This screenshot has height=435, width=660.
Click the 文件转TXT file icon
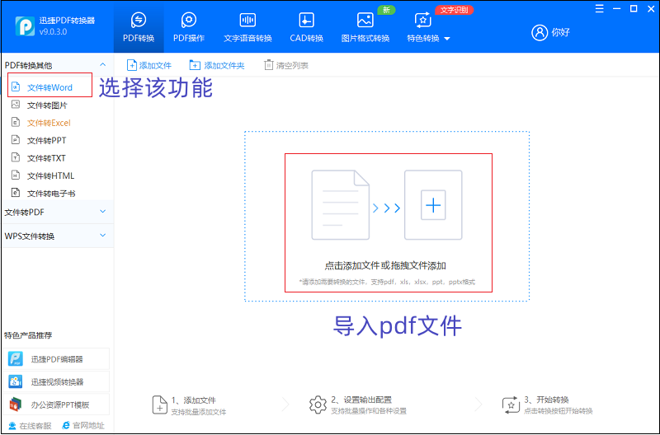click(x=16, y=157)
